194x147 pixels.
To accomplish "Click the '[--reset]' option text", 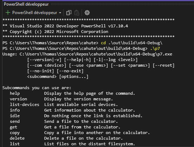I will (x=163, y=65).
